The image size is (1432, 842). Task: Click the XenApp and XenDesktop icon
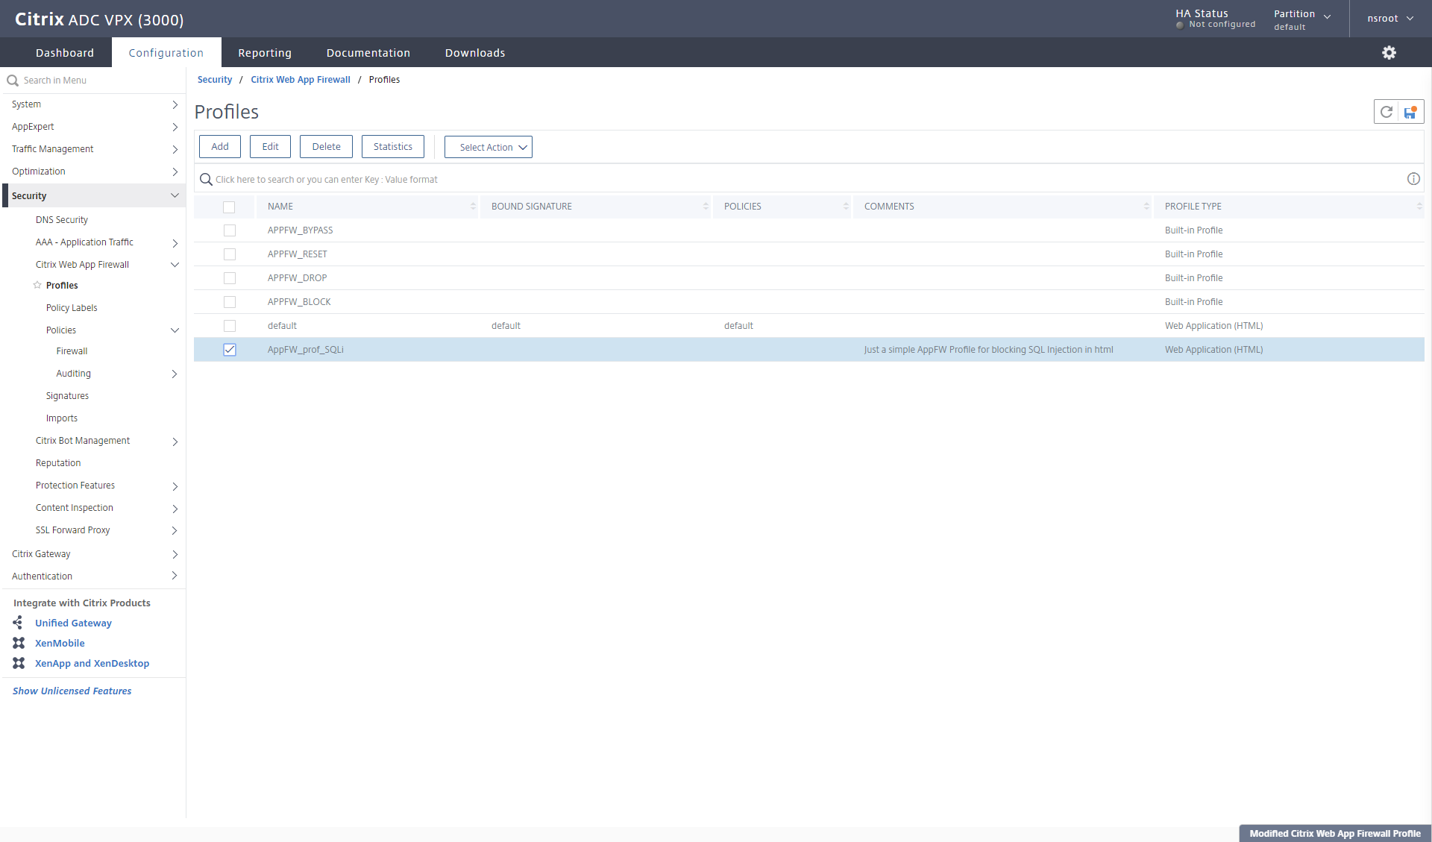[19, 663]
